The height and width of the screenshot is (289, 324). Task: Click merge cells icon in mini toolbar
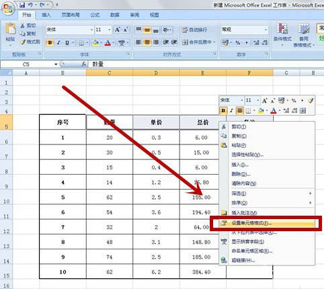coord(302,110)
